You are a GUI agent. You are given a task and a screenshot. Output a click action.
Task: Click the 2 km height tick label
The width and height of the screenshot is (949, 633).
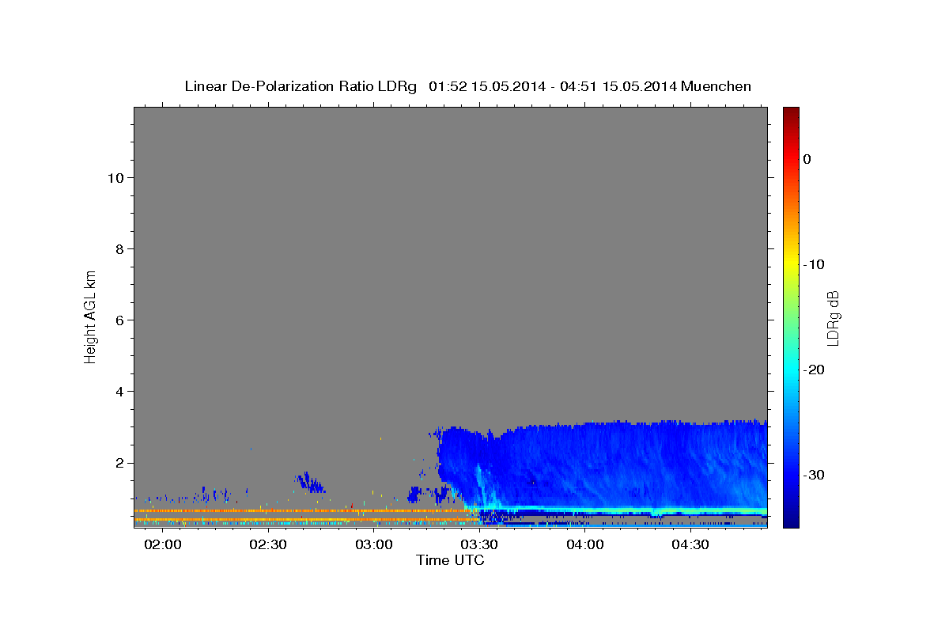click(x=119, y=463)
